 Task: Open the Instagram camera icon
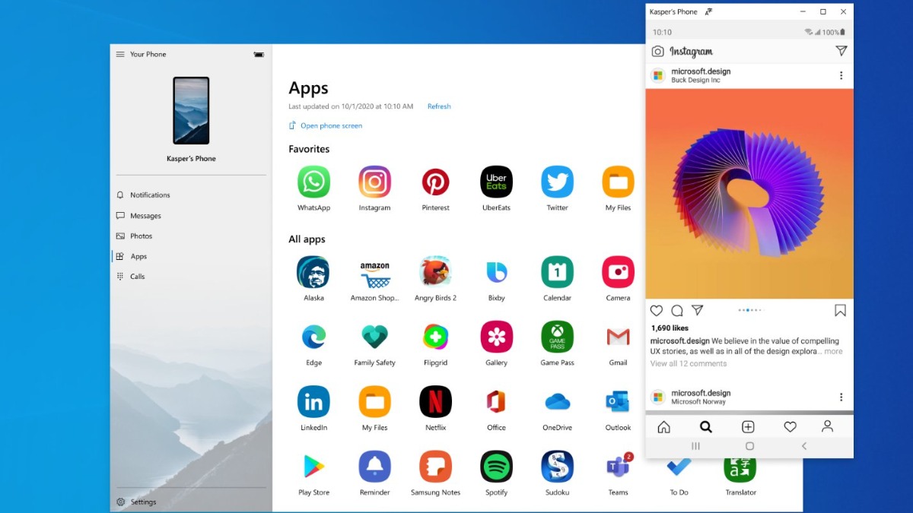click(x=657, y=51)
